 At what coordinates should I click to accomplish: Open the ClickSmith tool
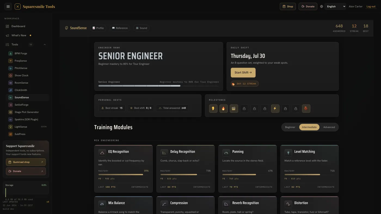pyautogui.click(x=27, y=90)
